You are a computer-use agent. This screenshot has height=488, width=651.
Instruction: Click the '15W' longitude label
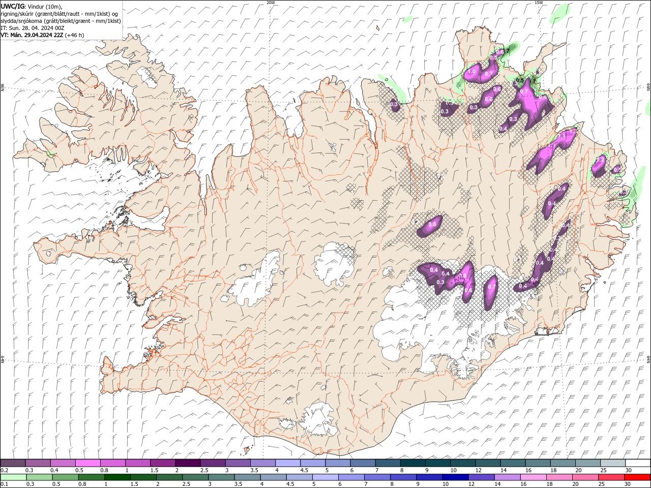[x=539, y=3]
